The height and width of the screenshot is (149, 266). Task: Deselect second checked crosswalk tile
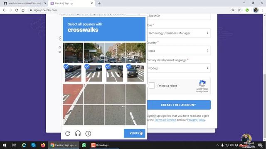(94, 74)
